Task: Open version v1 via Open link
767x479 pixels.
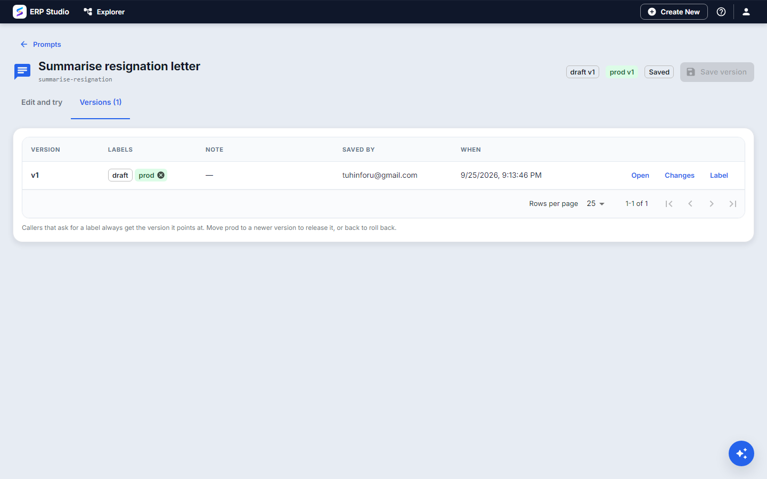Action: coord(640,175)
